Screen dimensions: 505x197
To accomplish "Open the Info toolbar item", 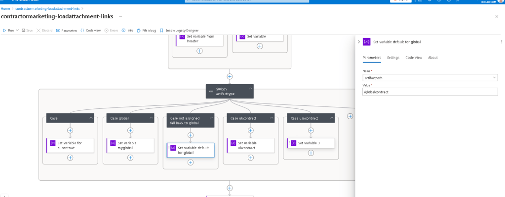I will (127, 30).
